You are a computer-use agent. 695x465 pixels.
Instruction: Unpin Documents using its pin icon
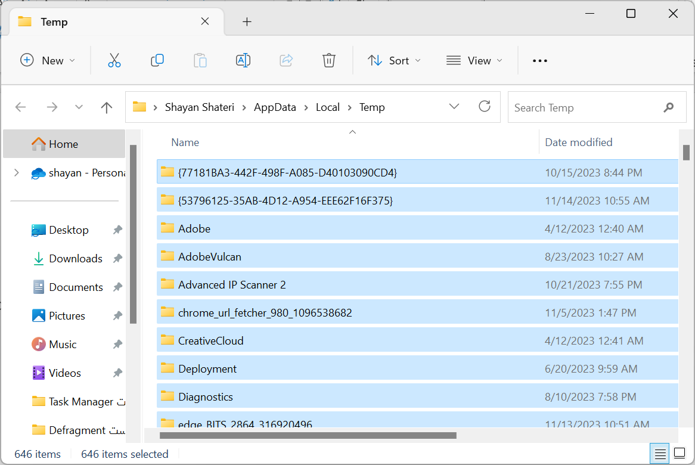117,287
